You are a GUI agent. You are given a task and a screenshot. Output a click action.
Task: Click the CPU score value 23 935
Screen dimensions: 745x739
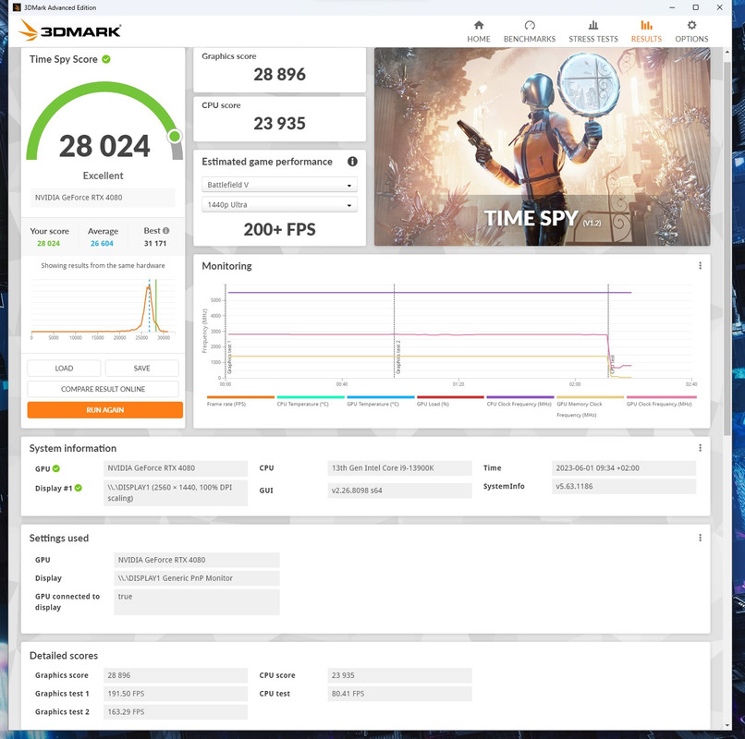[279, 124]
